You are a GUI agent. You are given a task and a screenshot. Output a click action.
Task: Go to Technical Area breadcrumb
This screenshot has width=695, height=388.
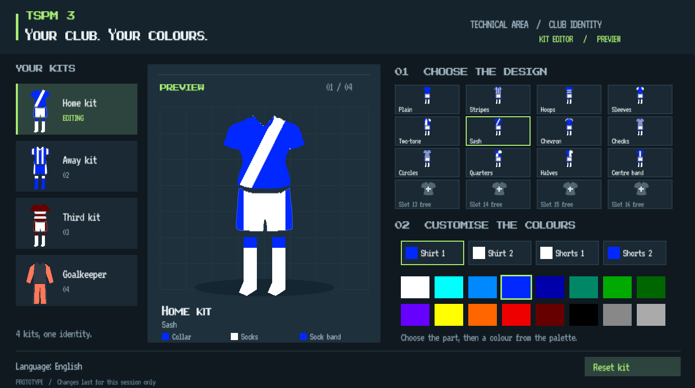pyautogui.click(x=499, y=24)
